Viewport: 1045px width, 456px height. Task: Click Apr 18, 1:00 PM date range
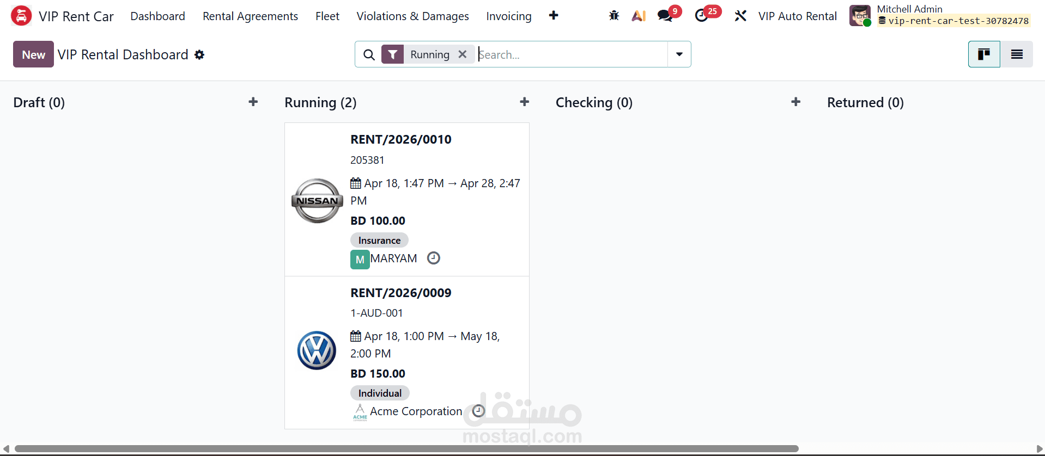(x=425, y=344)
